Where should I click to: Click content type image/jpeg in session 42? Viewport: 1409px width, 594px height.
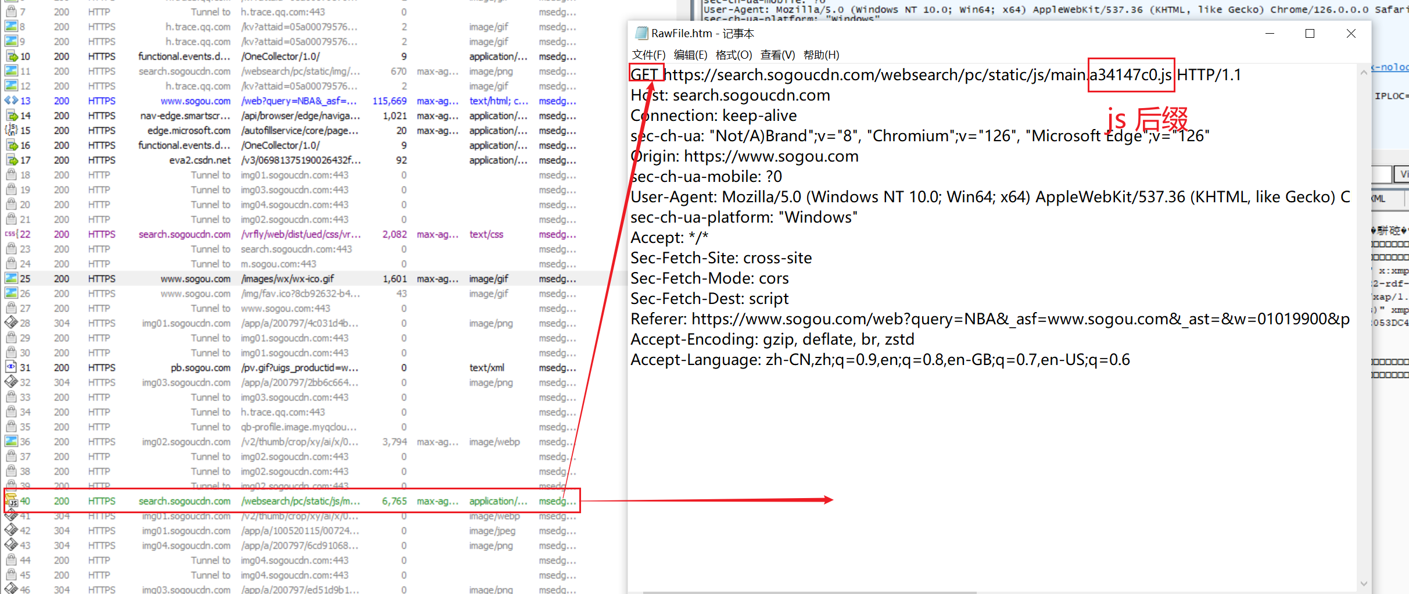[492, 531]
